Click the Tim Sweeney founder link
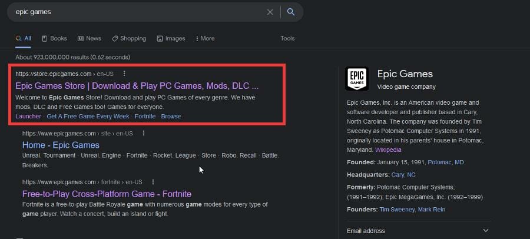This screenshot has width=530, height=239. (397, 210)
